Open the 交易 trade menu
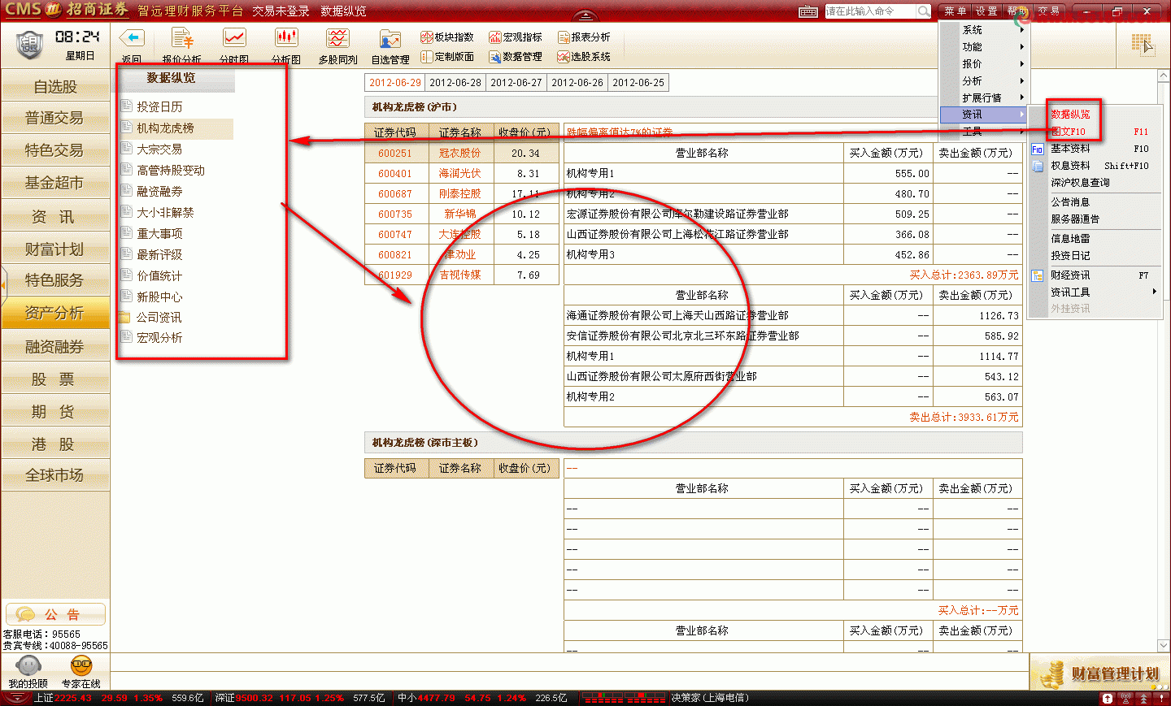 [x=1049, y=11]
